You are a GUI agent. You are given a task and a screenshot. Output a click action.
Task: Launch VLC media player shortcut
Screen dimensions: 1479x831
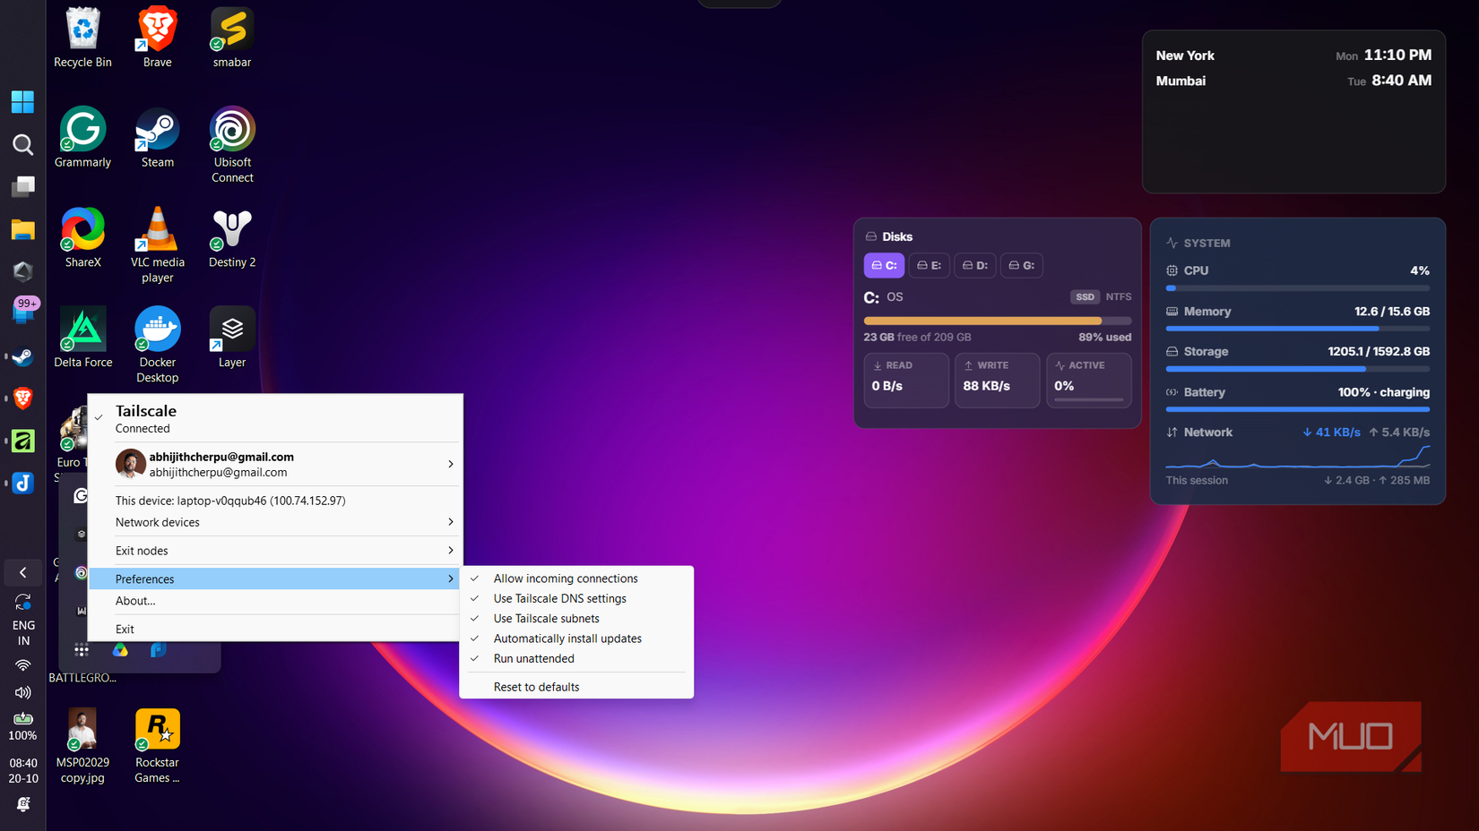pyautogui.click(x=157, y=245)
